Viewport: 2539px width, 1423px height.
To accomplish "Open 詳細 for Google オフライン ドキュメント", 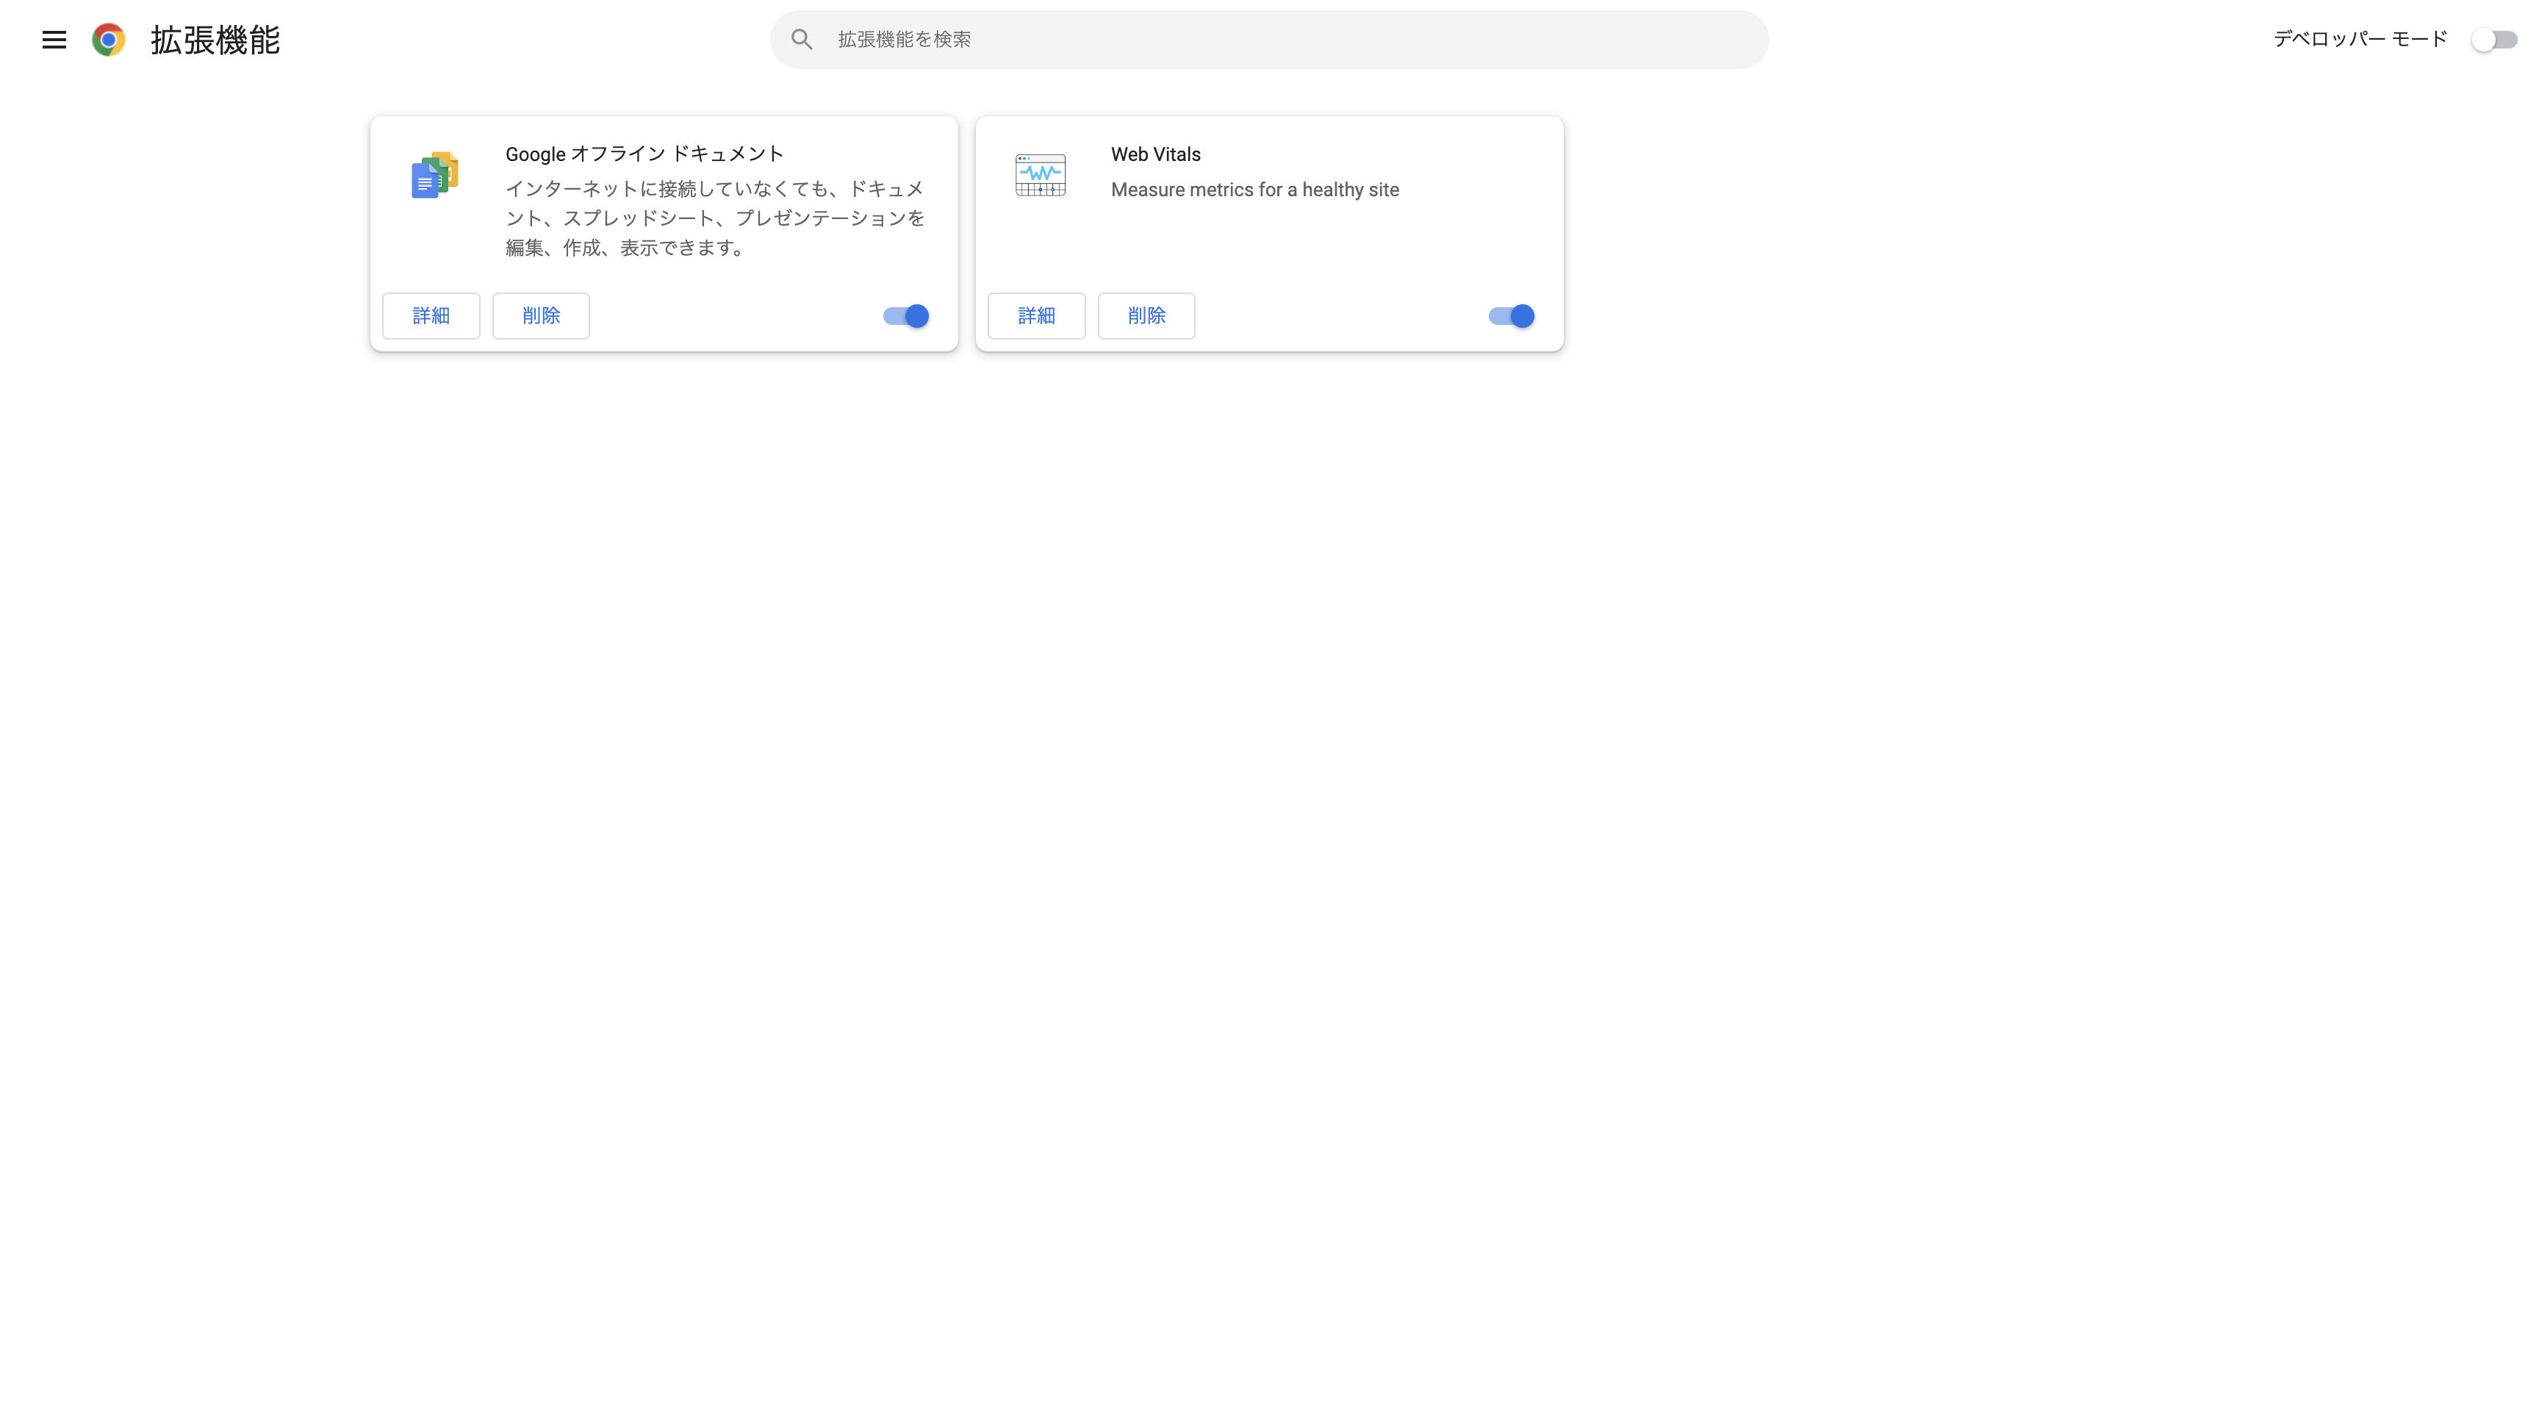I will (x=431, y=315).
